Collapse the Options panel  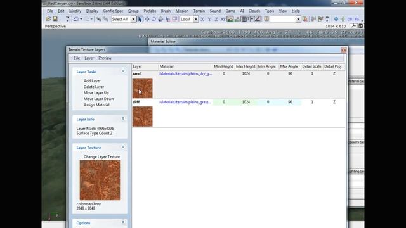[x=123, y=222]
